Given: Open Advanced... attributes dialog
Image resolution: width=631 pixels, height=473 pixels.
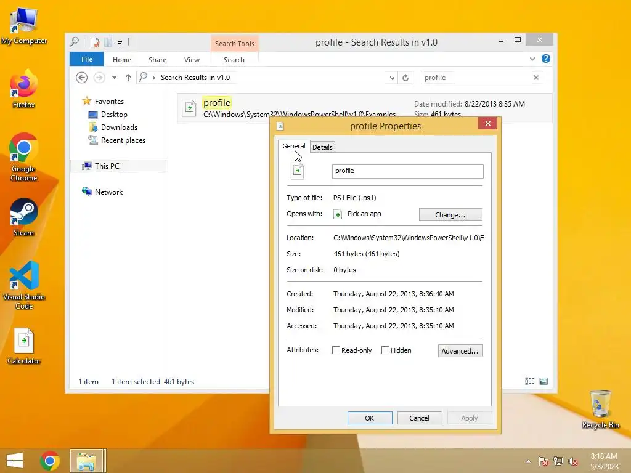Looking at the screenshot, I should click(x=460, y=350).
